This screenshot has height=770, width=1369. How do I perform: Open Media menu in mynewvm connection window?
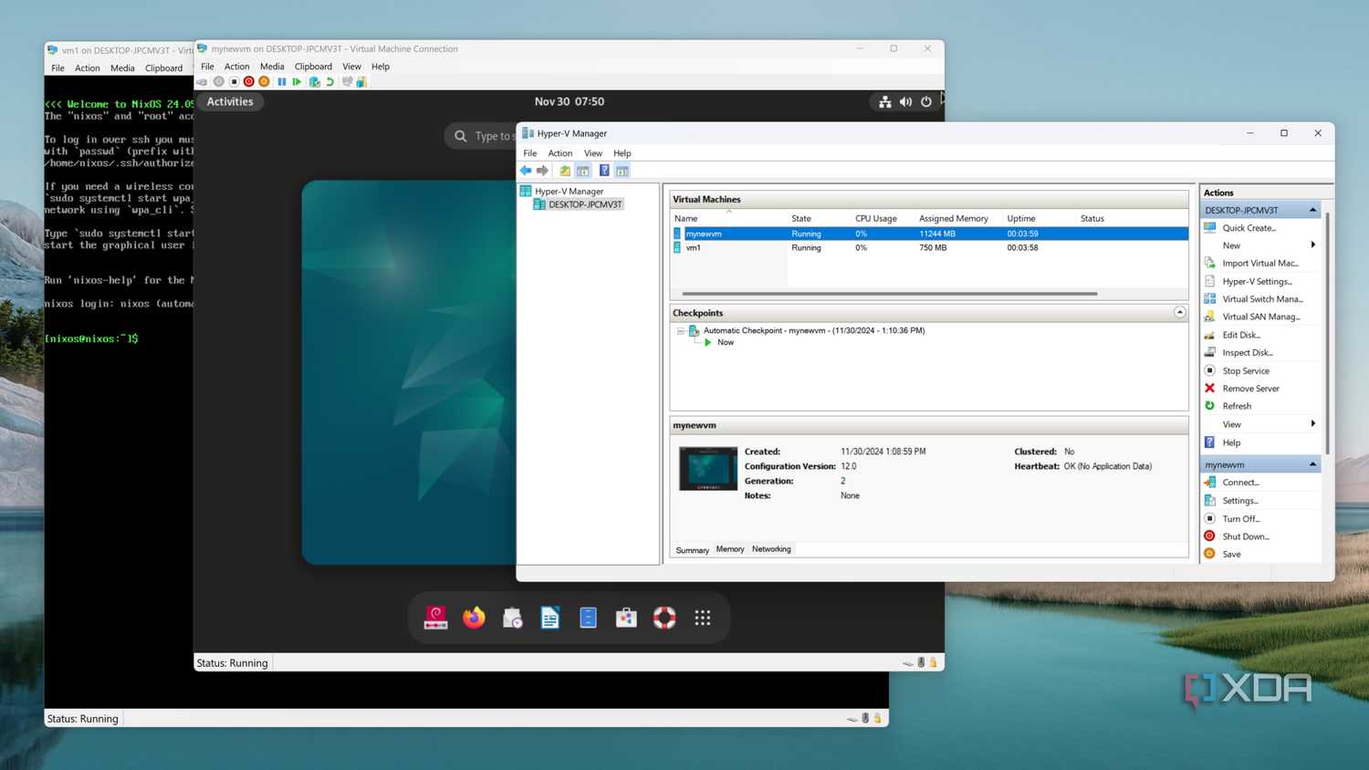[x=271, y=67]
